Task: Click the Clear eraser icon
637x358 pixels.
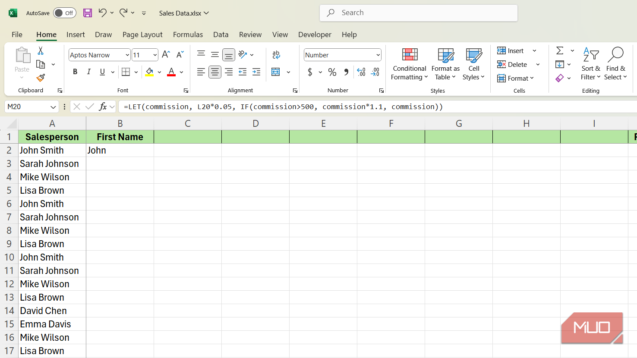Action: coord(560,78)
